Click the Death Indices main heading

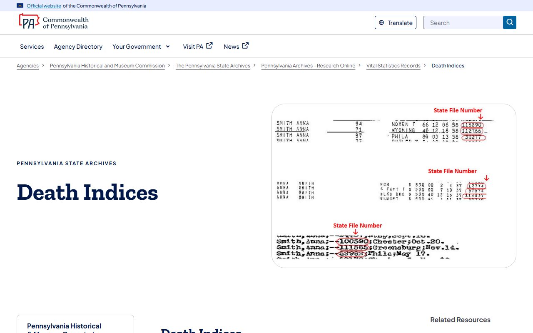click(x=87, y=192)
